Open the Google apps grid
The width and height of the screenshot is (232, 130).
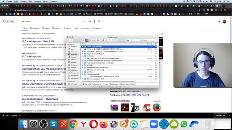[x=219, y=22]
